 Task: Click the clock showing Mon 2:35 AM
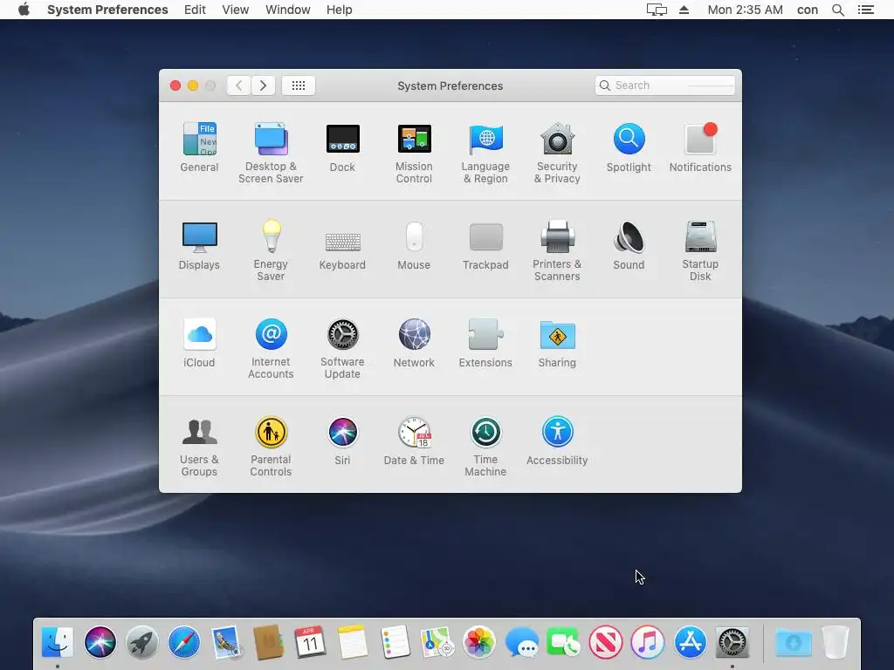(x=745, y=10)
